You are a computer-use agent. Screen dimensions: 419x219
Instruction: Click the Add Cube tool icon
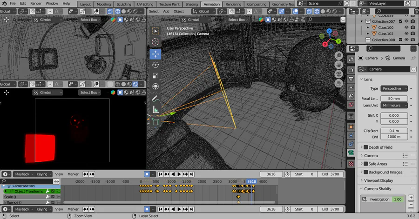click(155, 122)
